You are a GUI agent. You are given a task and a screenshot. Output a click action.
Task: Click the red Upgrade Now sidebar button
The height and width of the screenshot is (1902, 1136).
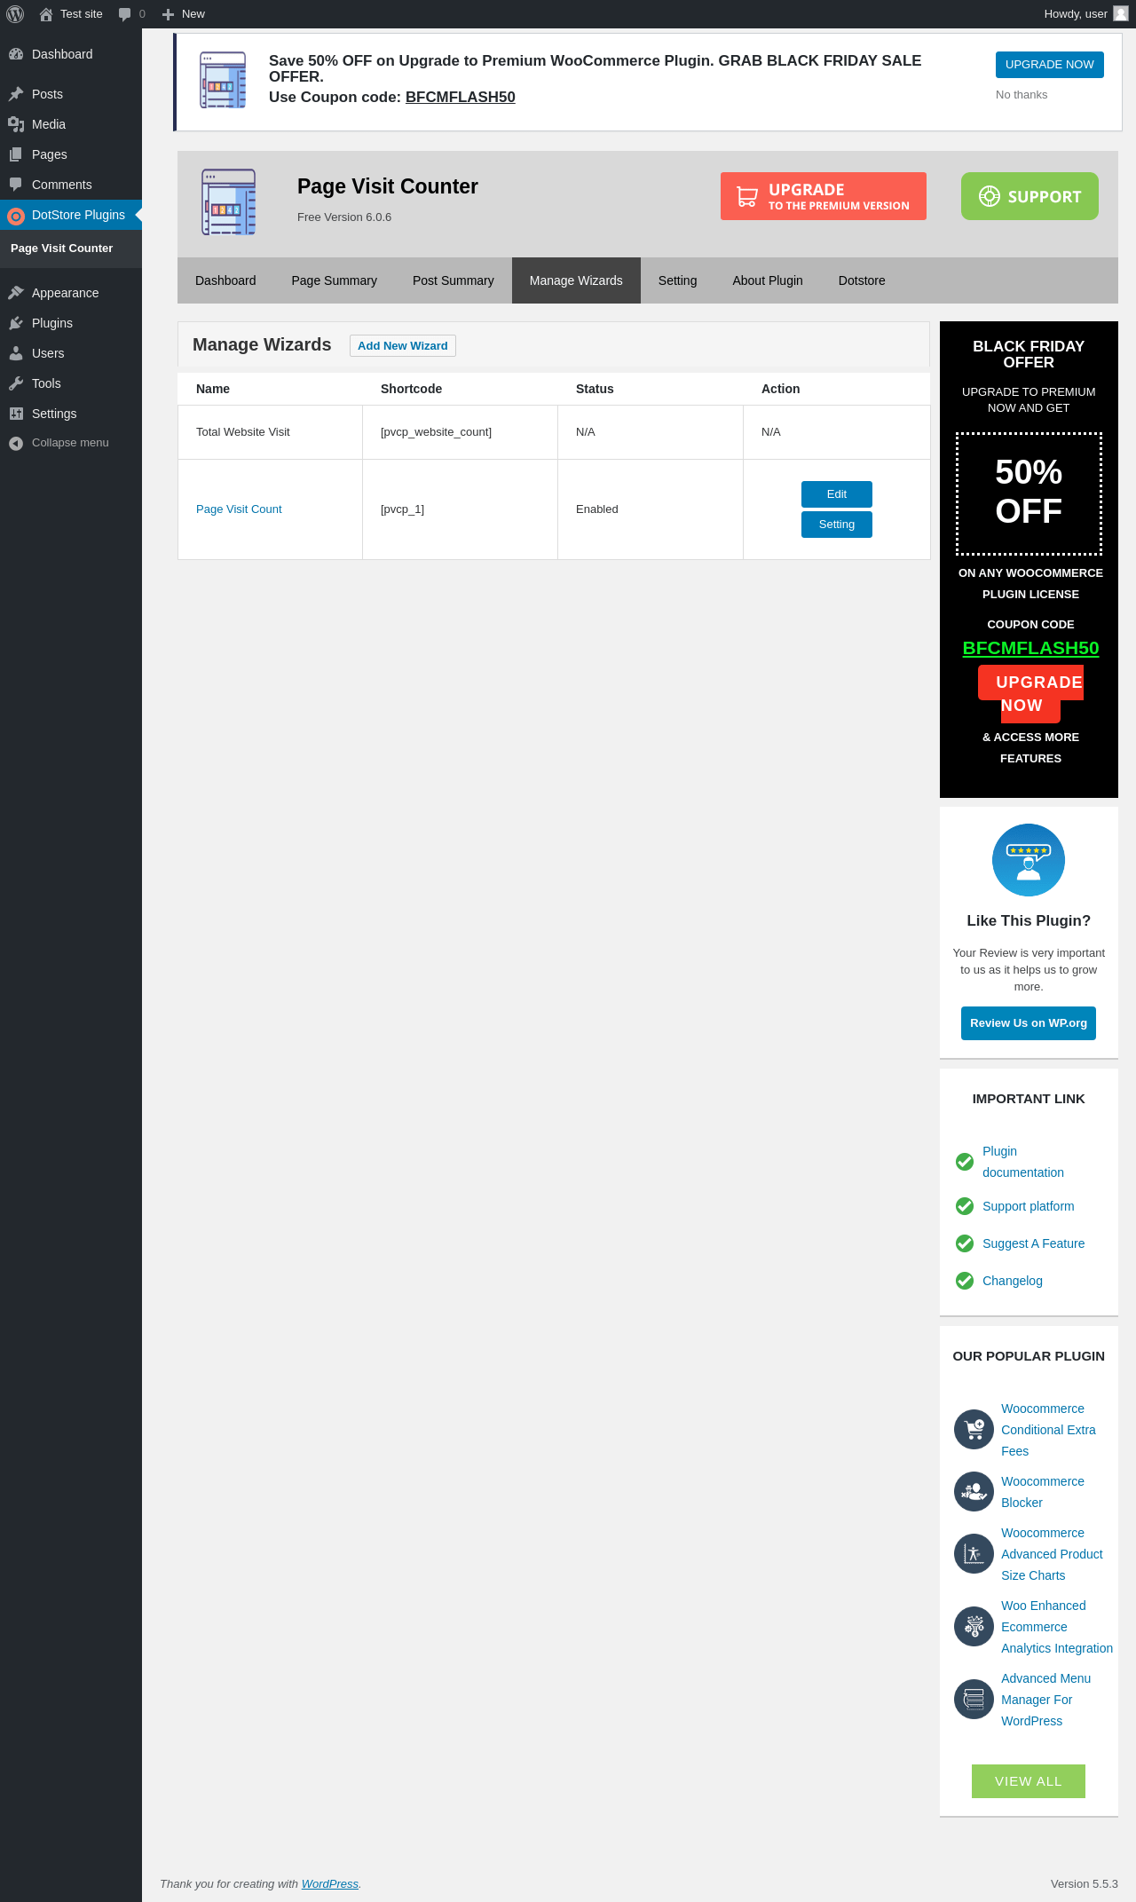(x=1029, y=694)
